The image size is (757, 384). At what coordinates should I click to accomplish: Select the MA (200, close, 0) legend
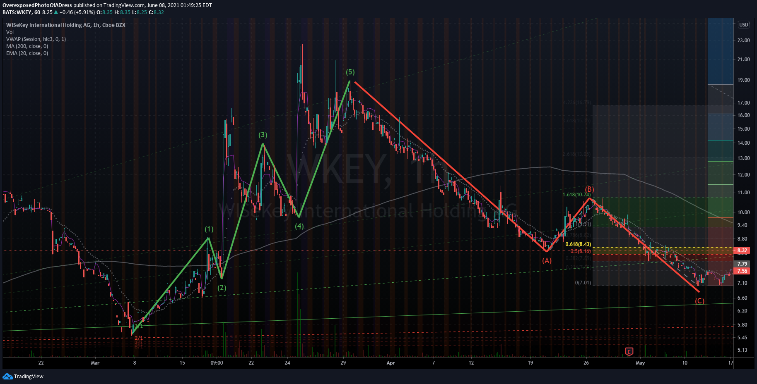click(27, 46)
